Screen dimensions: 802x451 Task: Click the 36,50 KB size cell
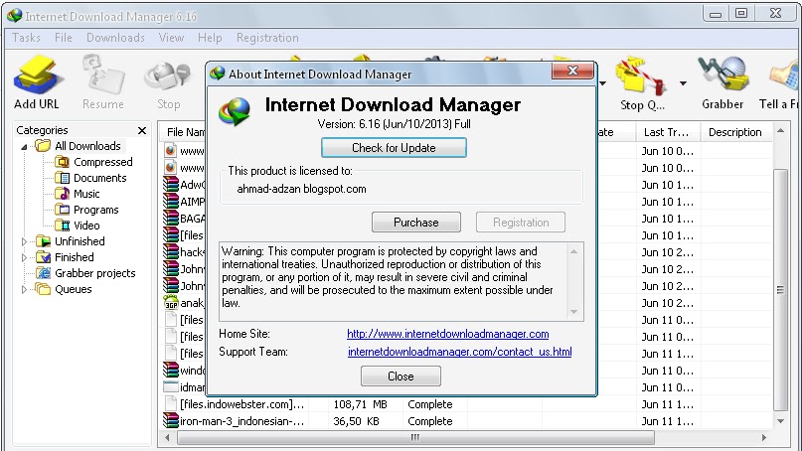click(x=356, y=421)
